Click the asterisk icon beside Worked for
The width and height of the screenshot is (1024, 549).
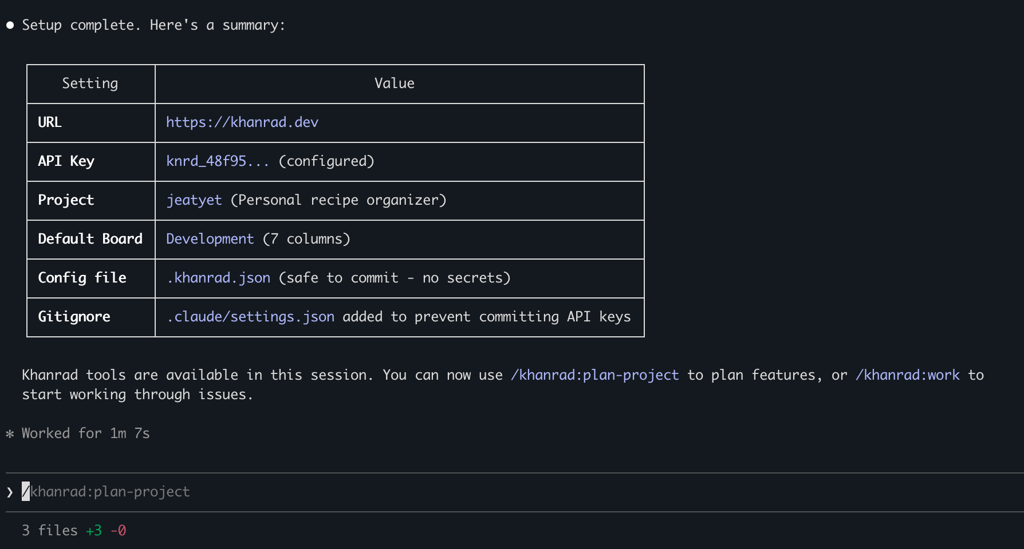10,433
